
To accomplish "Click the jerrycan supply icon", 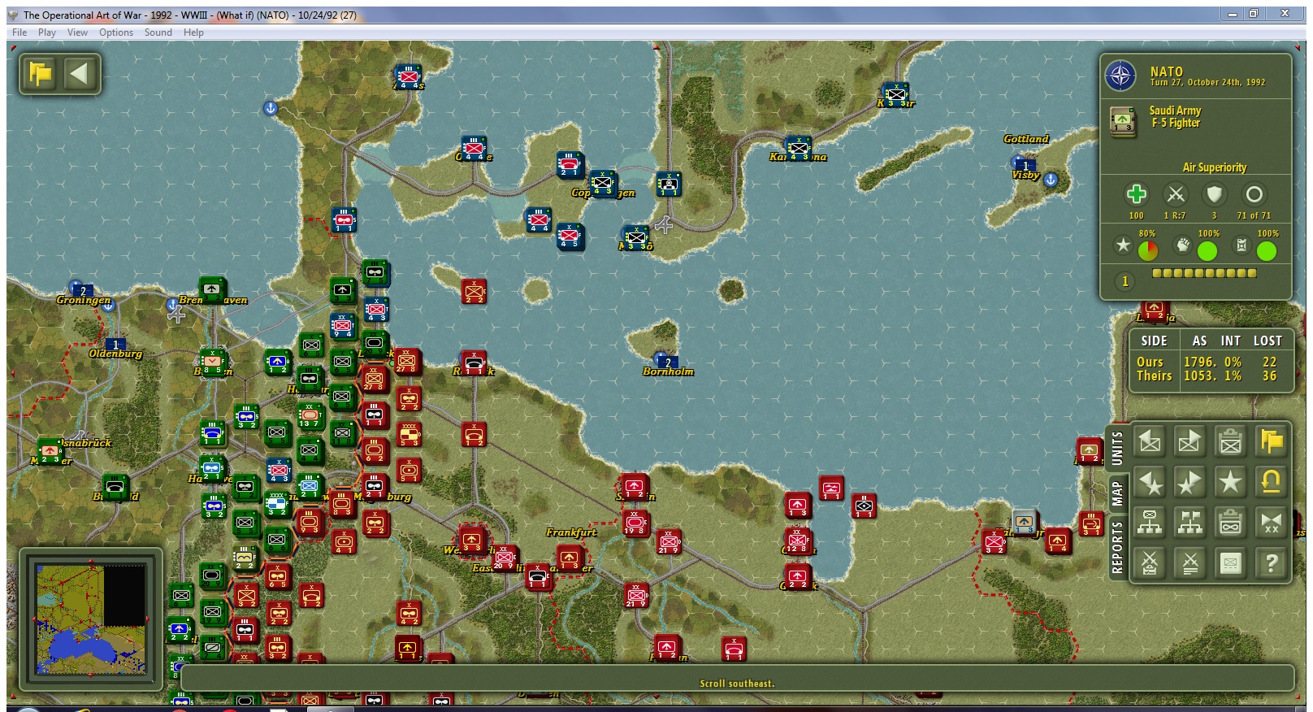I will coord(1241,245).
